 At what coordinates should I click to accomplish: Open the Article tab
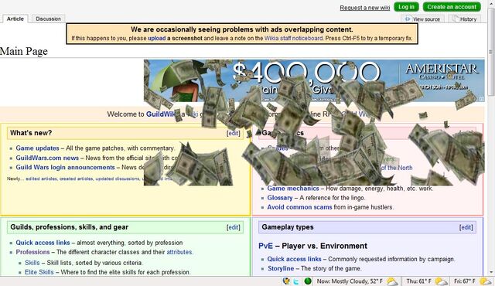coord(15,19)
